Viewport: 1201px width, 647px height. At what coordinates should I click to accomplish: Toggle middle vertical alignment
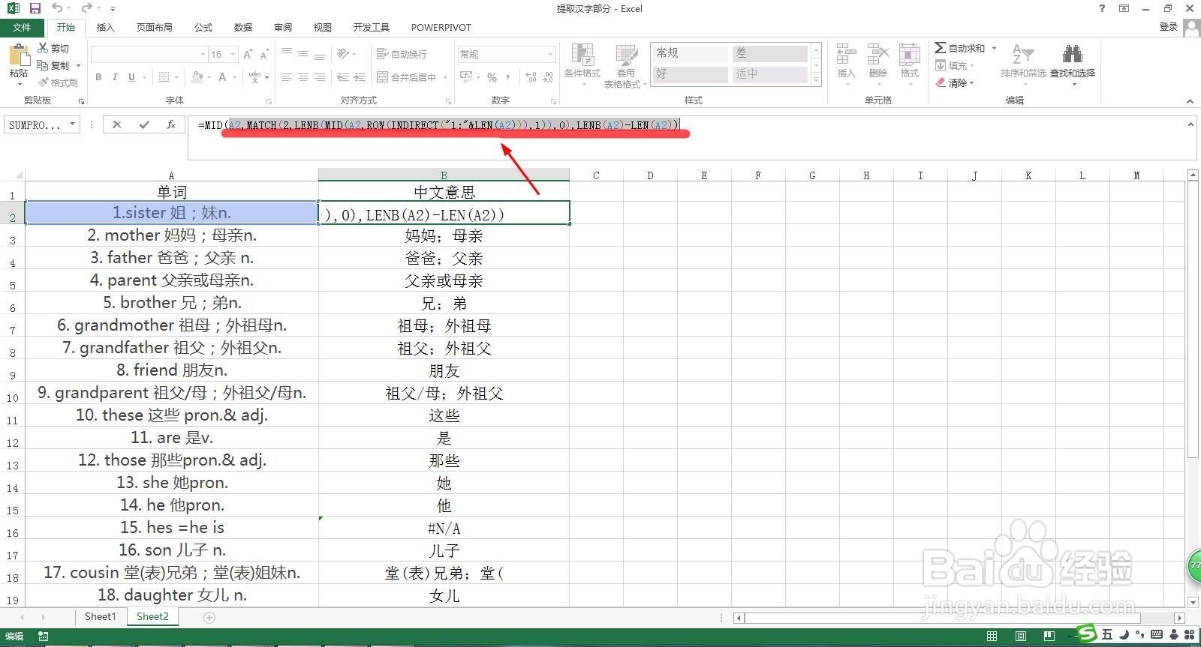coord(303,54)
